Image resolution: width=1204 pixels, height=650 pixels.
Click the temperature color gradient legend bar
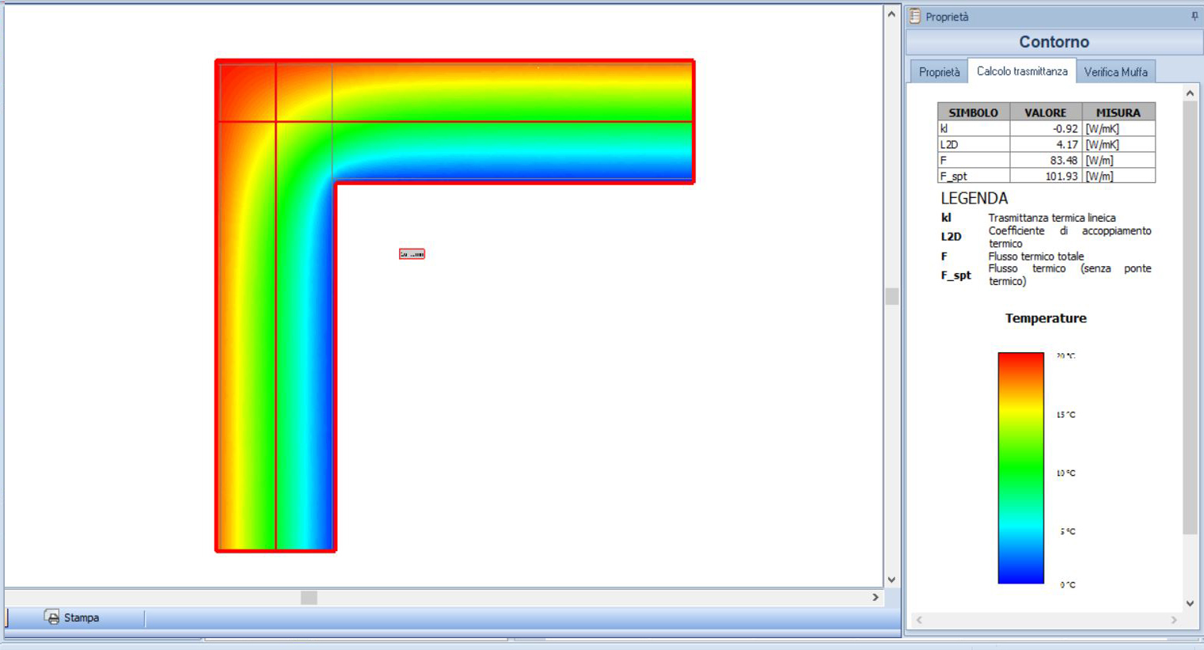point(1020,468)
